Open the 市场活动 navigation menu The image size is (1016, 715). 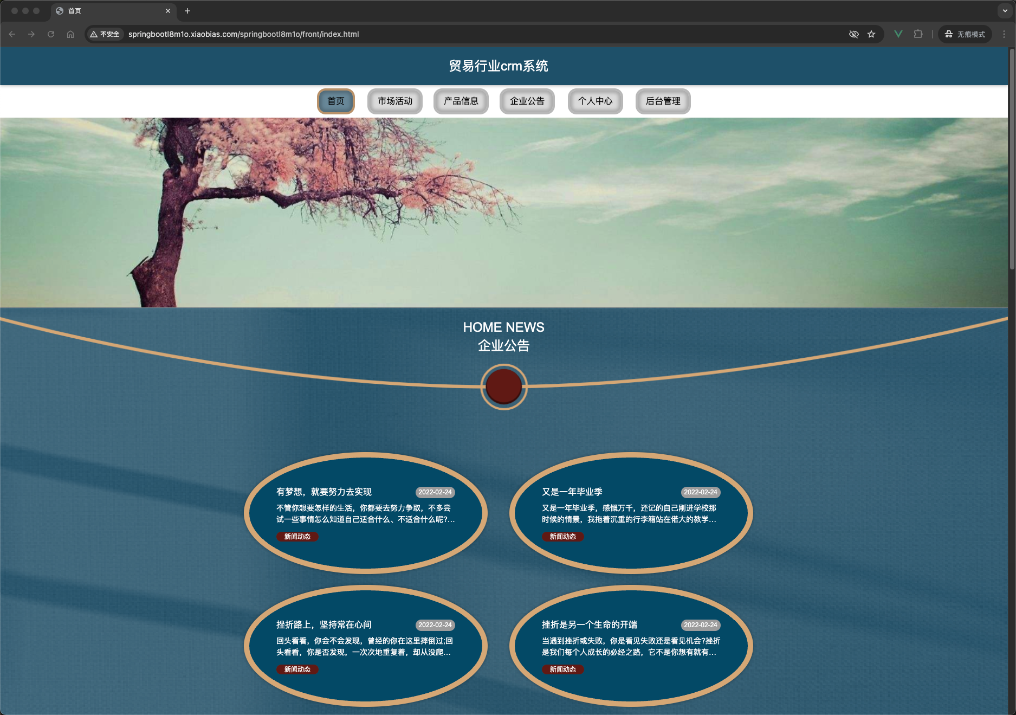coord(395,101)
